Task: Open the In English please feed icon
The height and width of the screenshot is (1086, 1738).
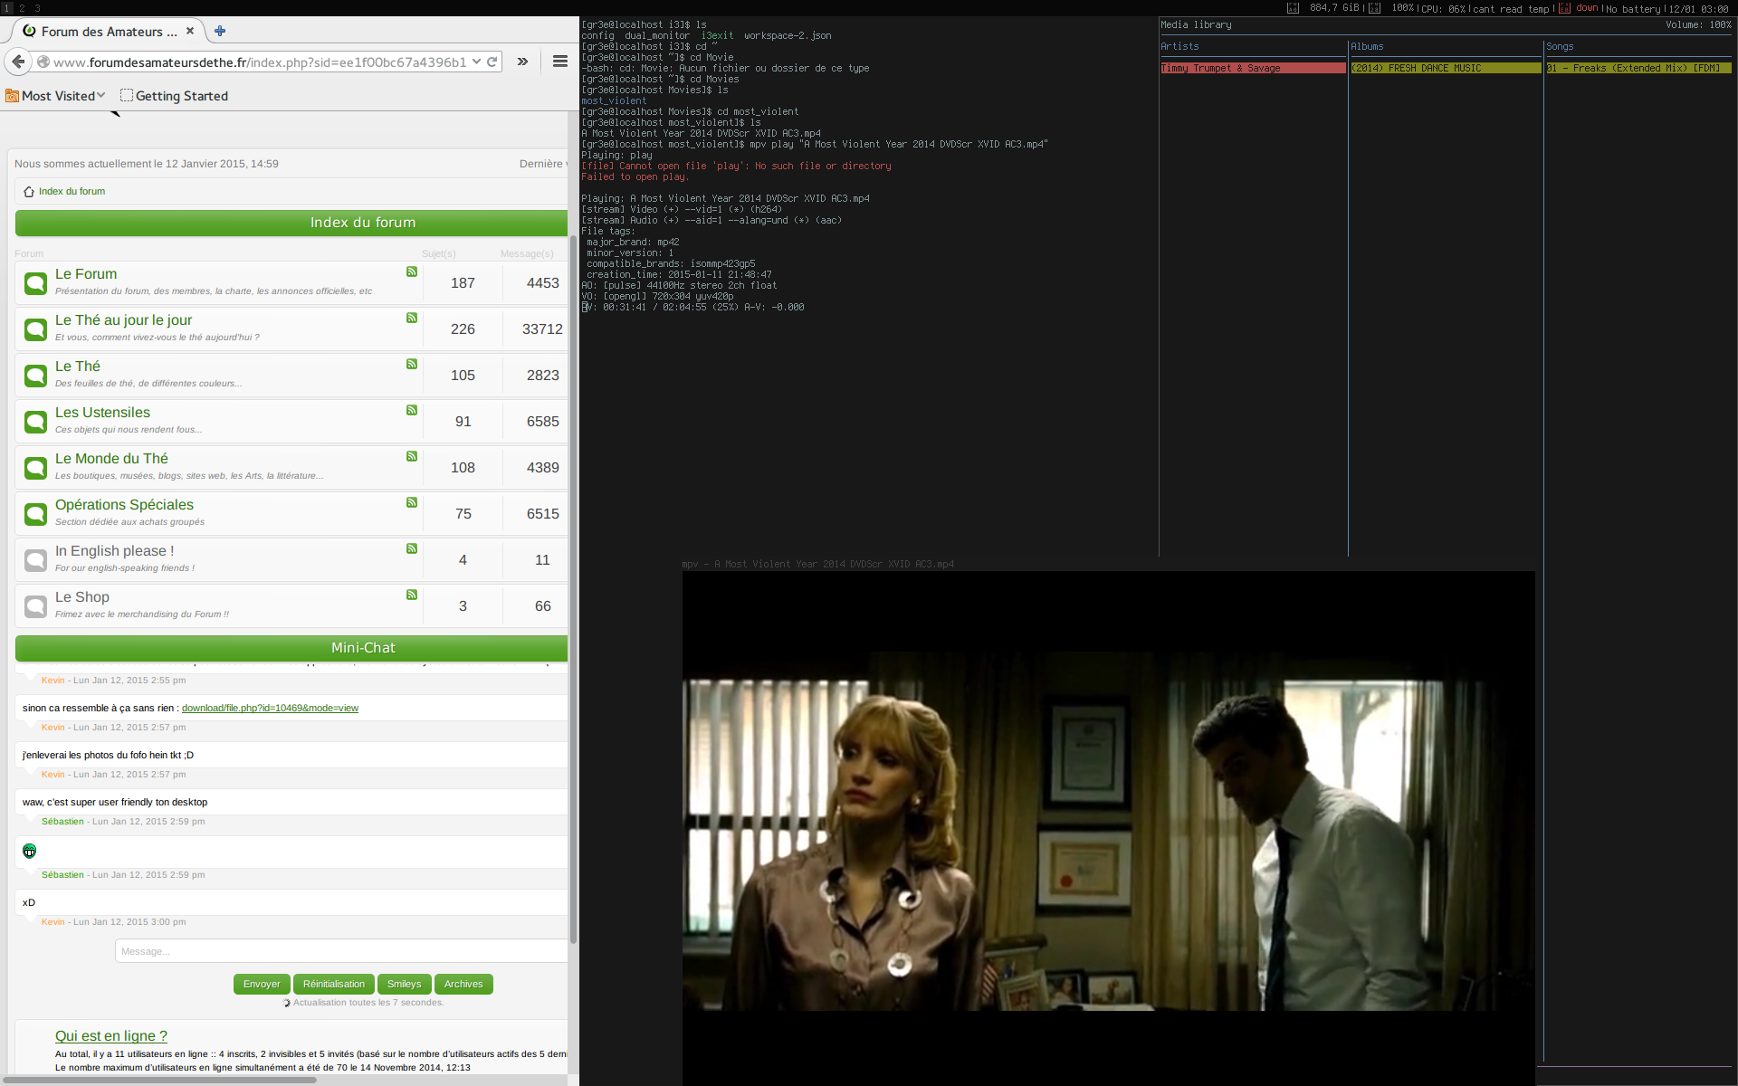Action: point(412,548)
